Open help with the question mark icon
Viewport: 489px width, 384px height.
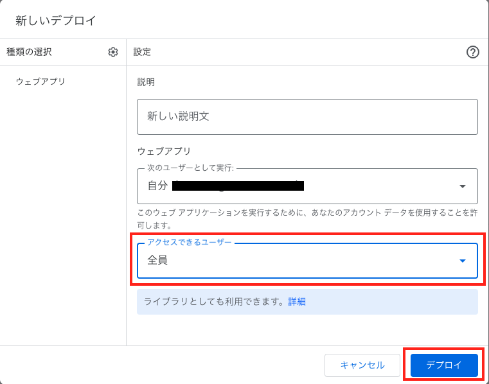click(472, 52)
